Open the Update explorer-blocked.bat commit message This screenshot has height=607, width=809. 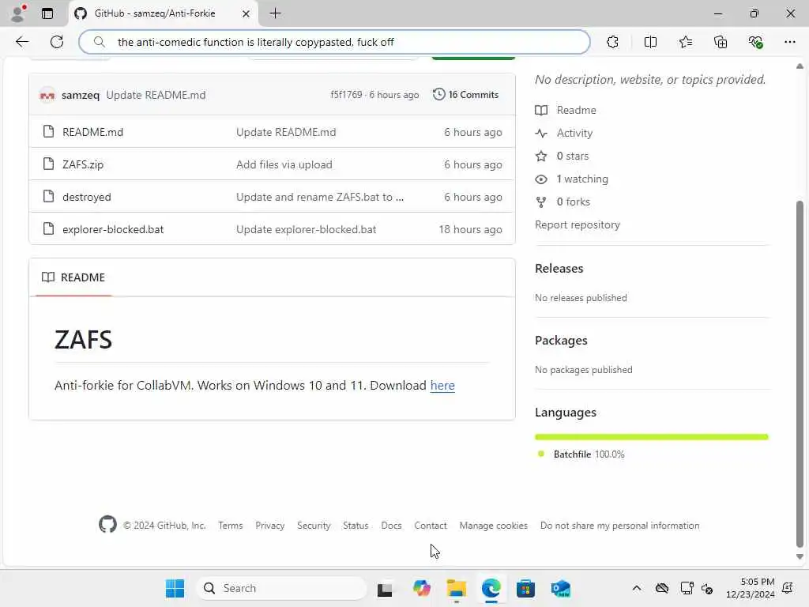tap(306, 230)
